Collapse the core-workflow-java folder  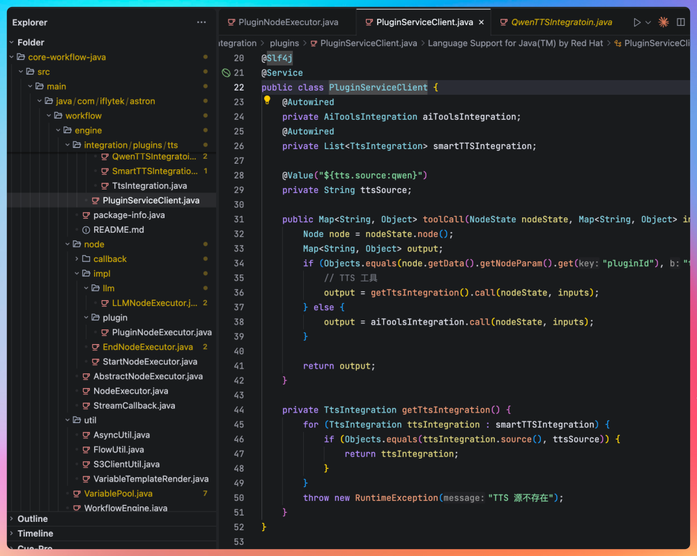(x=67, y=57)
